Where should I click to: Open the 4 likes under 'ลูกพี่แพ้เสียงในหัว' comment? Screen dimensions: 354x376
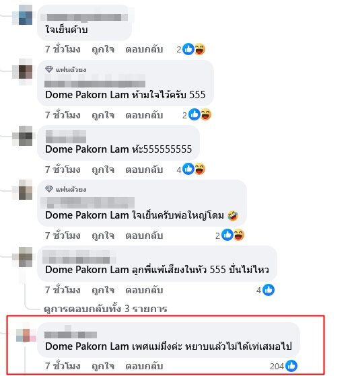pyautogui.click(x=265, y=290)
